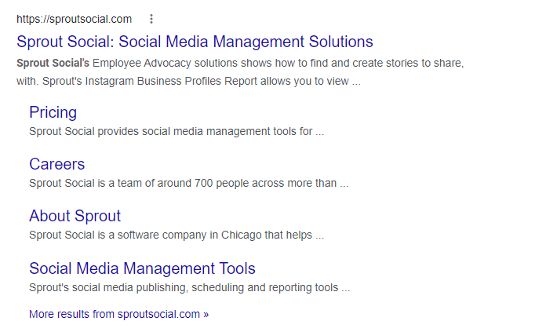This screenshot has height=332, width=546.
Task: Click the » arrow after sproutsocial.com
Action: tap(206, 314)
